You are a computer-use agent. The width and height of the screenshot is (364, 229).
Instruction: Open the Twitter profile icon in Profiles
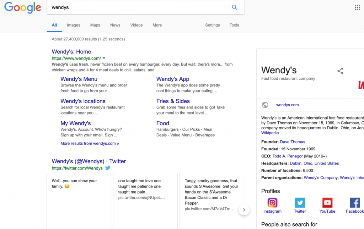(300, 203)
